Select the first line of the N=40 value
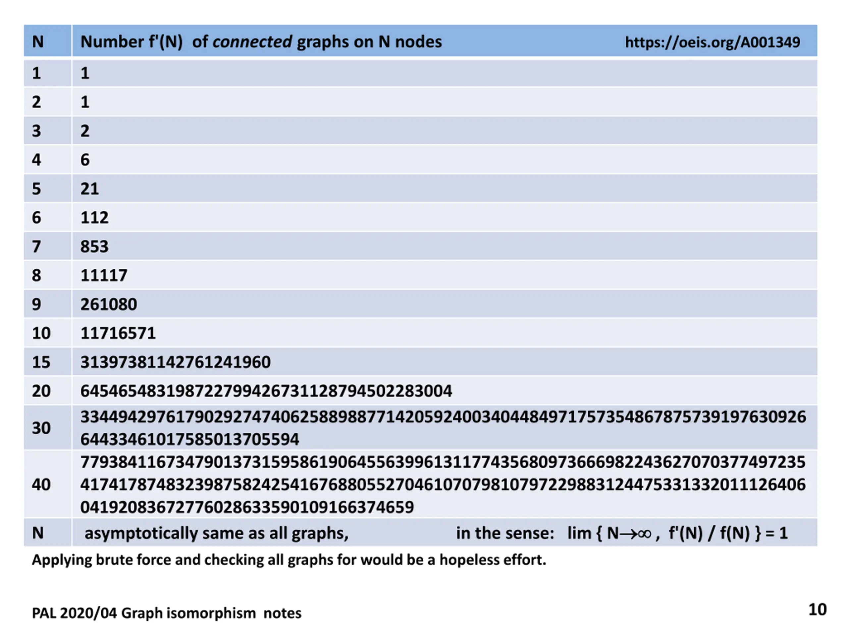The image size is (848, 636). 443,462
